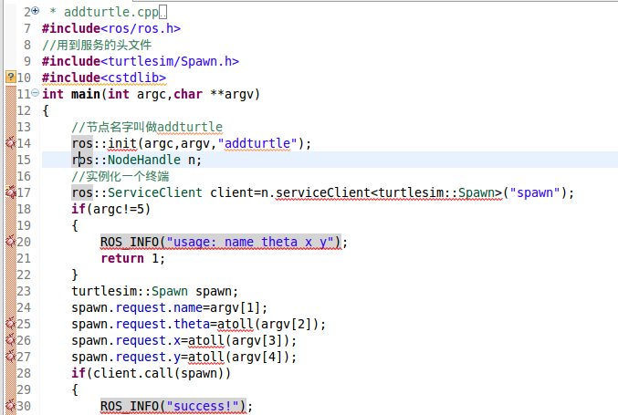Image resolution: width=618 pixels, height=415 pixels.
Task: Click 'request.theta' on line 25
Action: coord(162,324)
